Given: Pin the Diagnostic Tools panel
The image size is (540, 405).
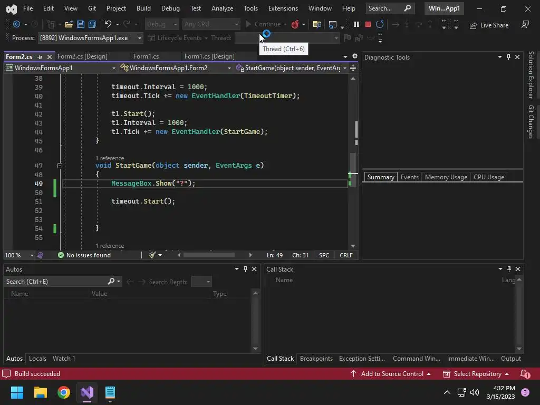Looking at the screenshot, I should click(508, 57).
